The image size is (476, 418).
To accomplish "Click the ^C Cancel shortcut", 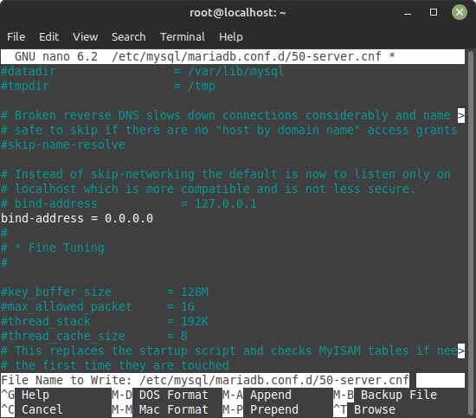I will [32, 409].
